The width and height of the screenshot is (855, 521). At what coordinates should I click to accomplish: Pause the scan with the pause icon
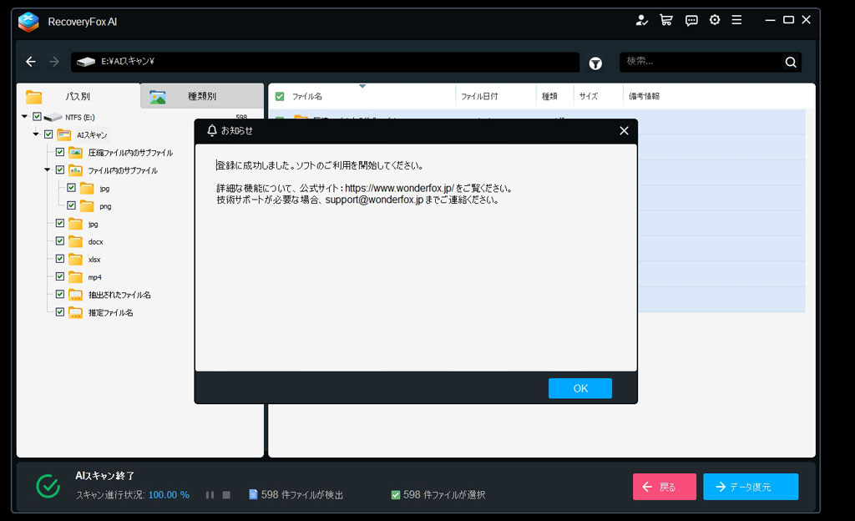210,494
